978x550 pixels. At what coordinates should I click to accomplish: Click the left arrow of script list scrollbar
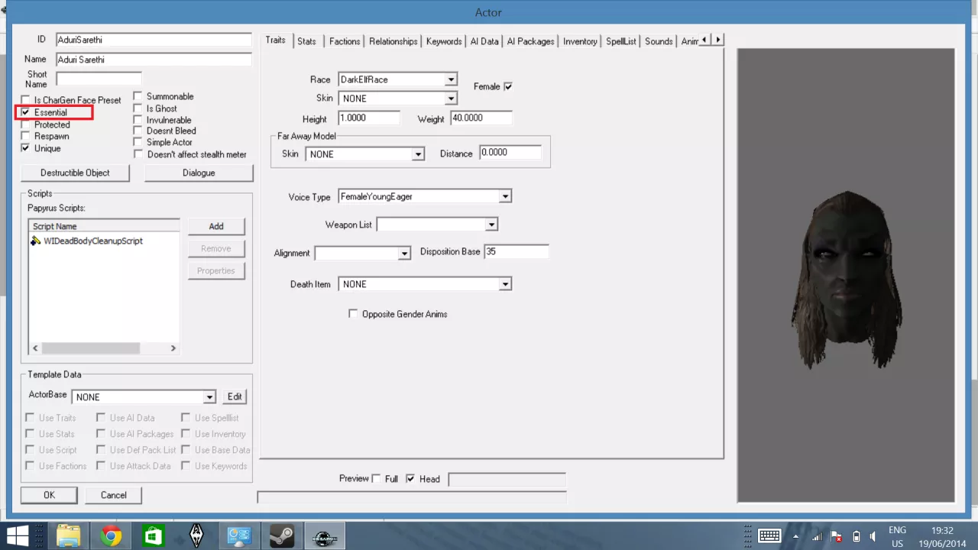tap(35, 348)
